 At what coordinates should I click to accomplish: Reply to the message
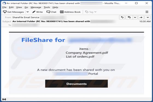pyautogui.click(x=122, y=17)
